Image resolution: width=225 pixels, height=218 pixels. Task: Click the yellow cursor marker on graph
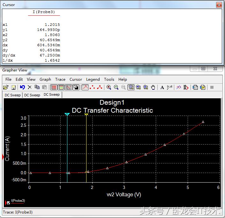point(86,114)
